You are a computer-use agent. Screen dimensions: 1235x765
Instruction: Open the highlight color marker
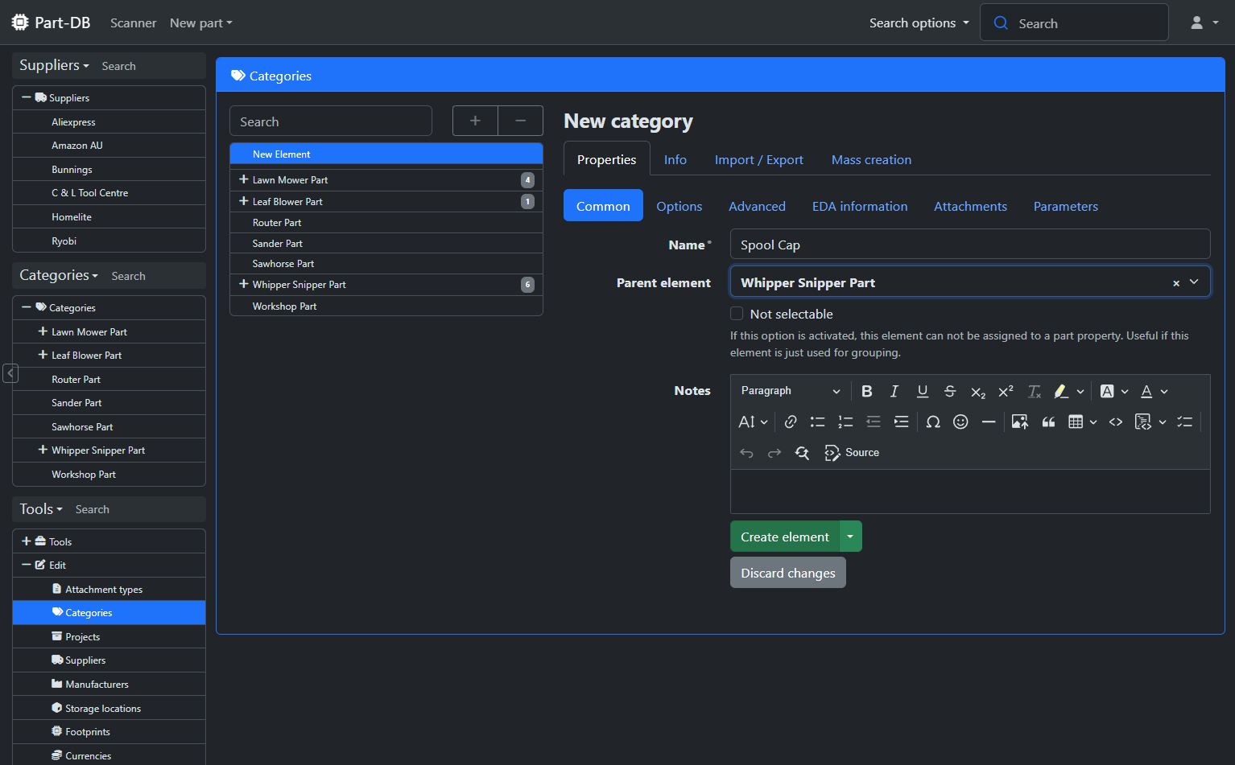tap(1061, 391)
